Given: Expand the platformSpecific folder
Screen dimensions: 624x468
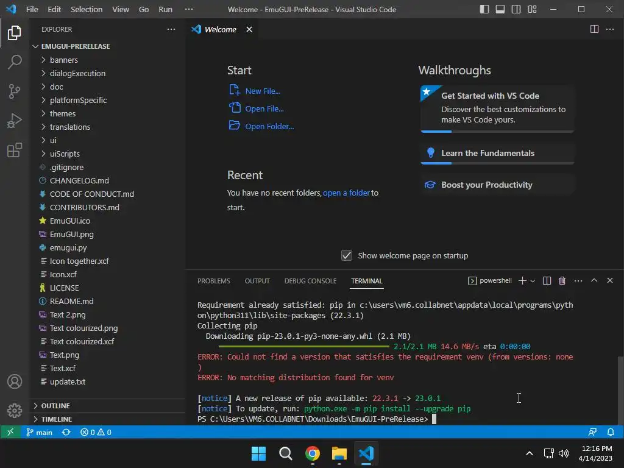Looking at the screenshot, I should [78, 100].
